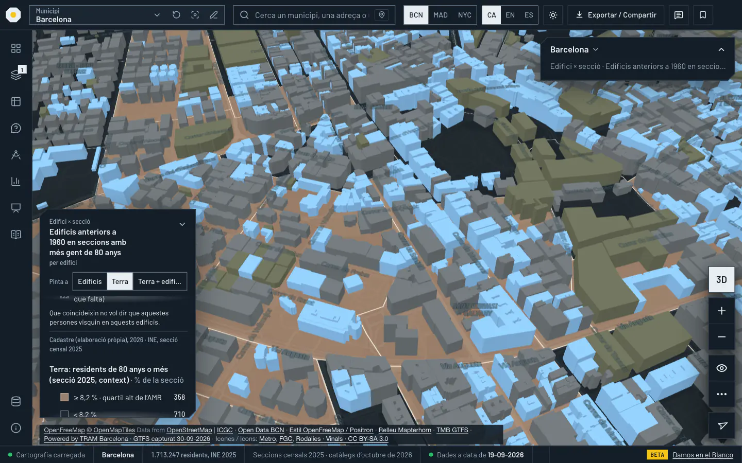Click the bookmark icon top right
The height and width of the screenshot is (463, 742).
(x=703, y=15)
